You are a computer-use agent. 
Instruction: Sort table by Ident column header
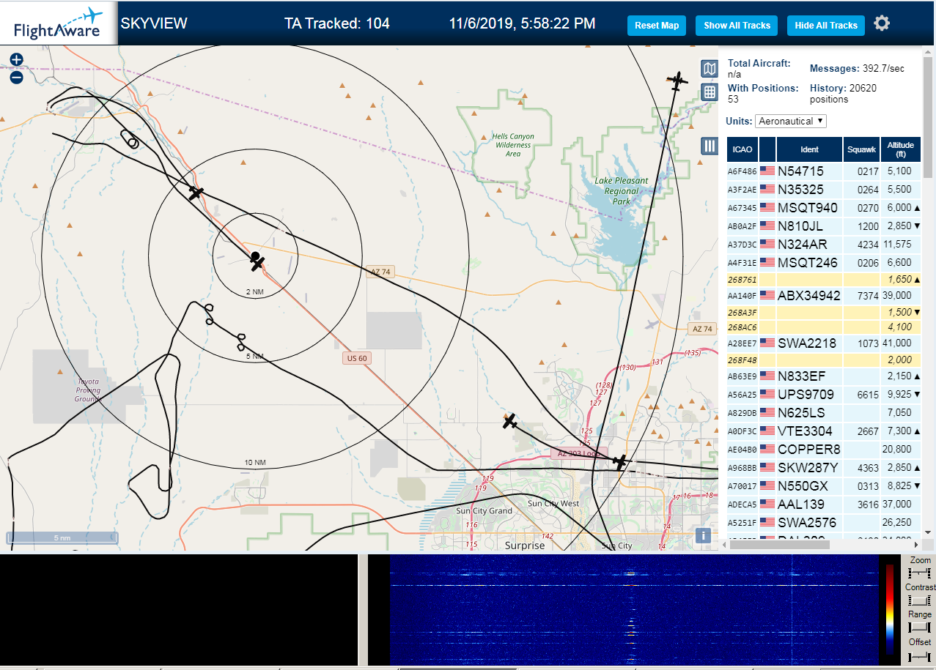tap(809, 149)
